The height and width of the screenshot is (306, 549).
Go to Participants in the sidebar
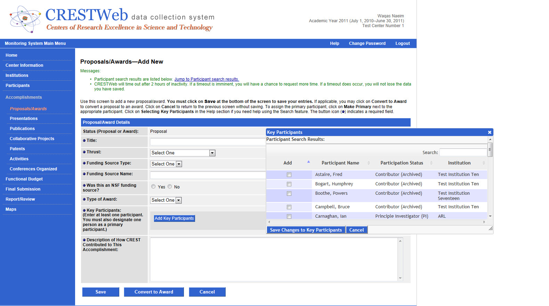[17, 86]
